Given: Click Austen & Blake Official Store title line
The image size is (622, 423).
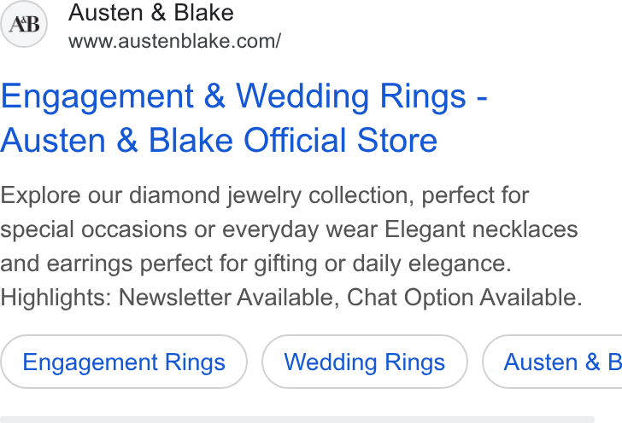Looking at the screenshot, I should click(219, 140).
